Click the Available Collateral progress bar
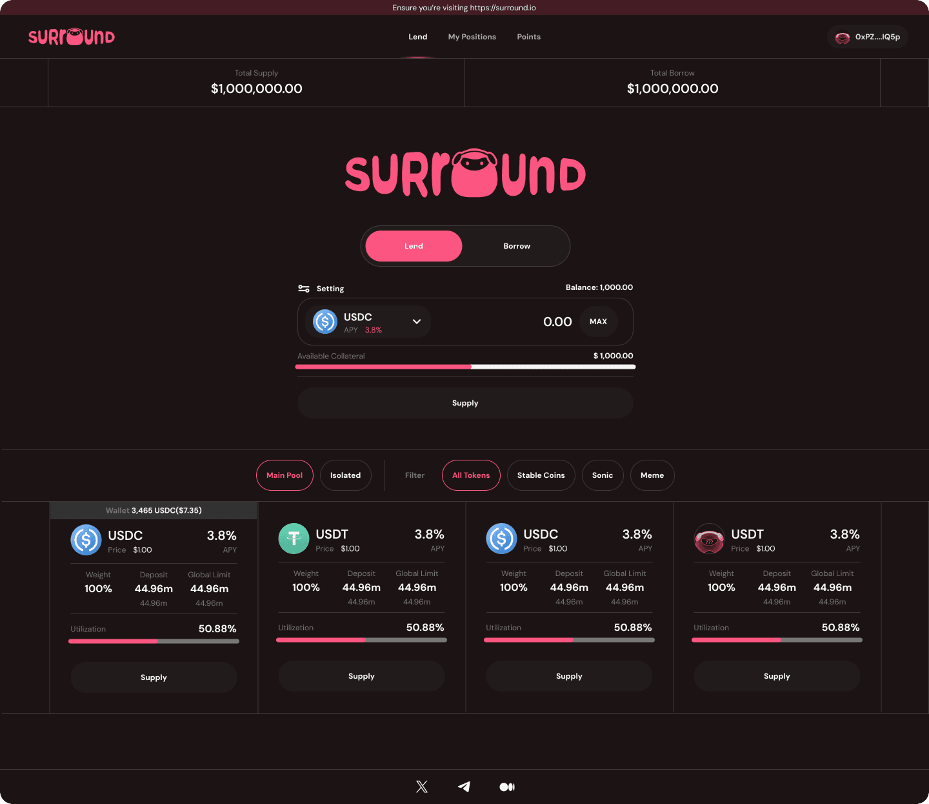929x804 pixels. [x=464, y=366]
